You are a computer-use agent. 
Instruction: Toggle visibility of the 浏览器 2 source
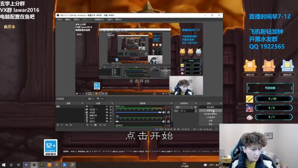pyautogui.click(x=107, y=109)
